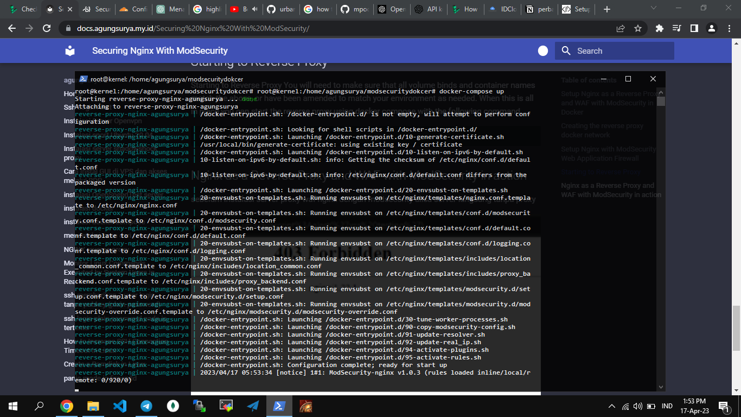Open the Chrome three-dot menu
This screenshot has width=741, height=417.
728,28
